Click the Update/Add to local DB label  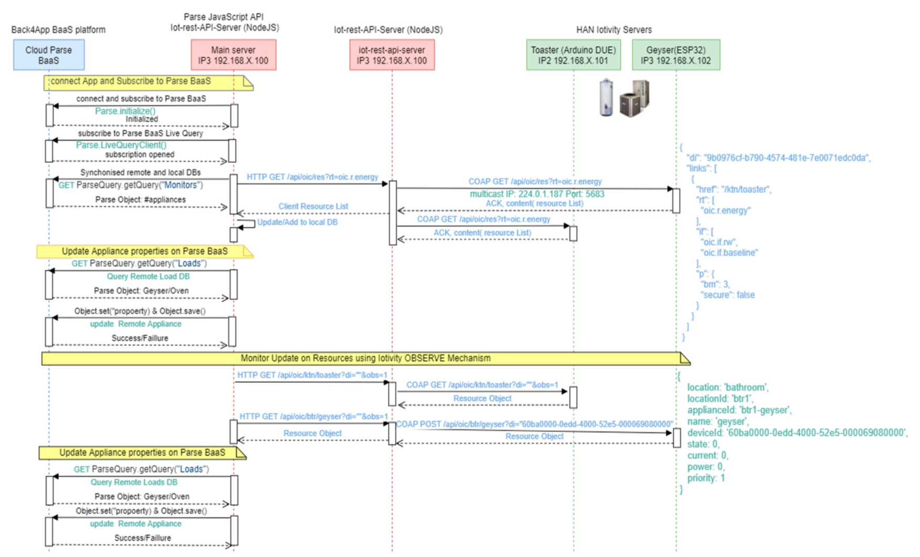(x=297, y=222)
